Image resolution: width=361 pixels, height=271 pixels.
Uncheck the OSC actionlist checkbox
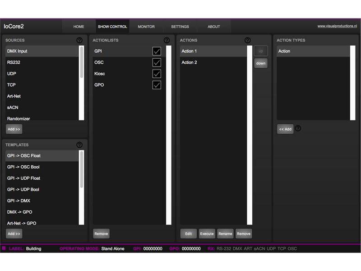point(157,62)
